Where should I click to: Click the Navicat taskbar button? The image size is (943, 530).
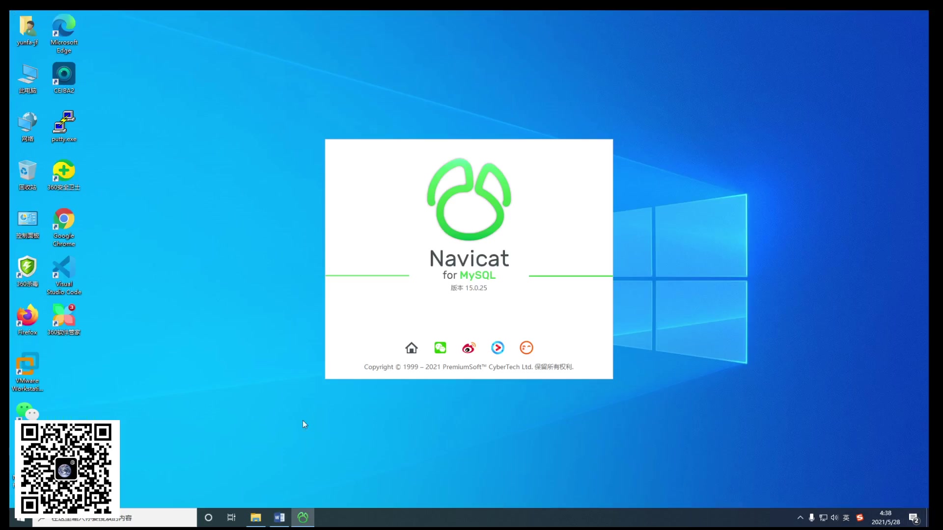303,517
